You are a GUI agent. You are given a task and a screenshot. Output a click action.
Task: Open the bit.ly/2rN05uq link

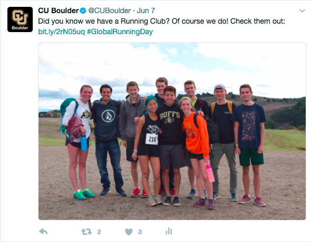pos(61,32)
